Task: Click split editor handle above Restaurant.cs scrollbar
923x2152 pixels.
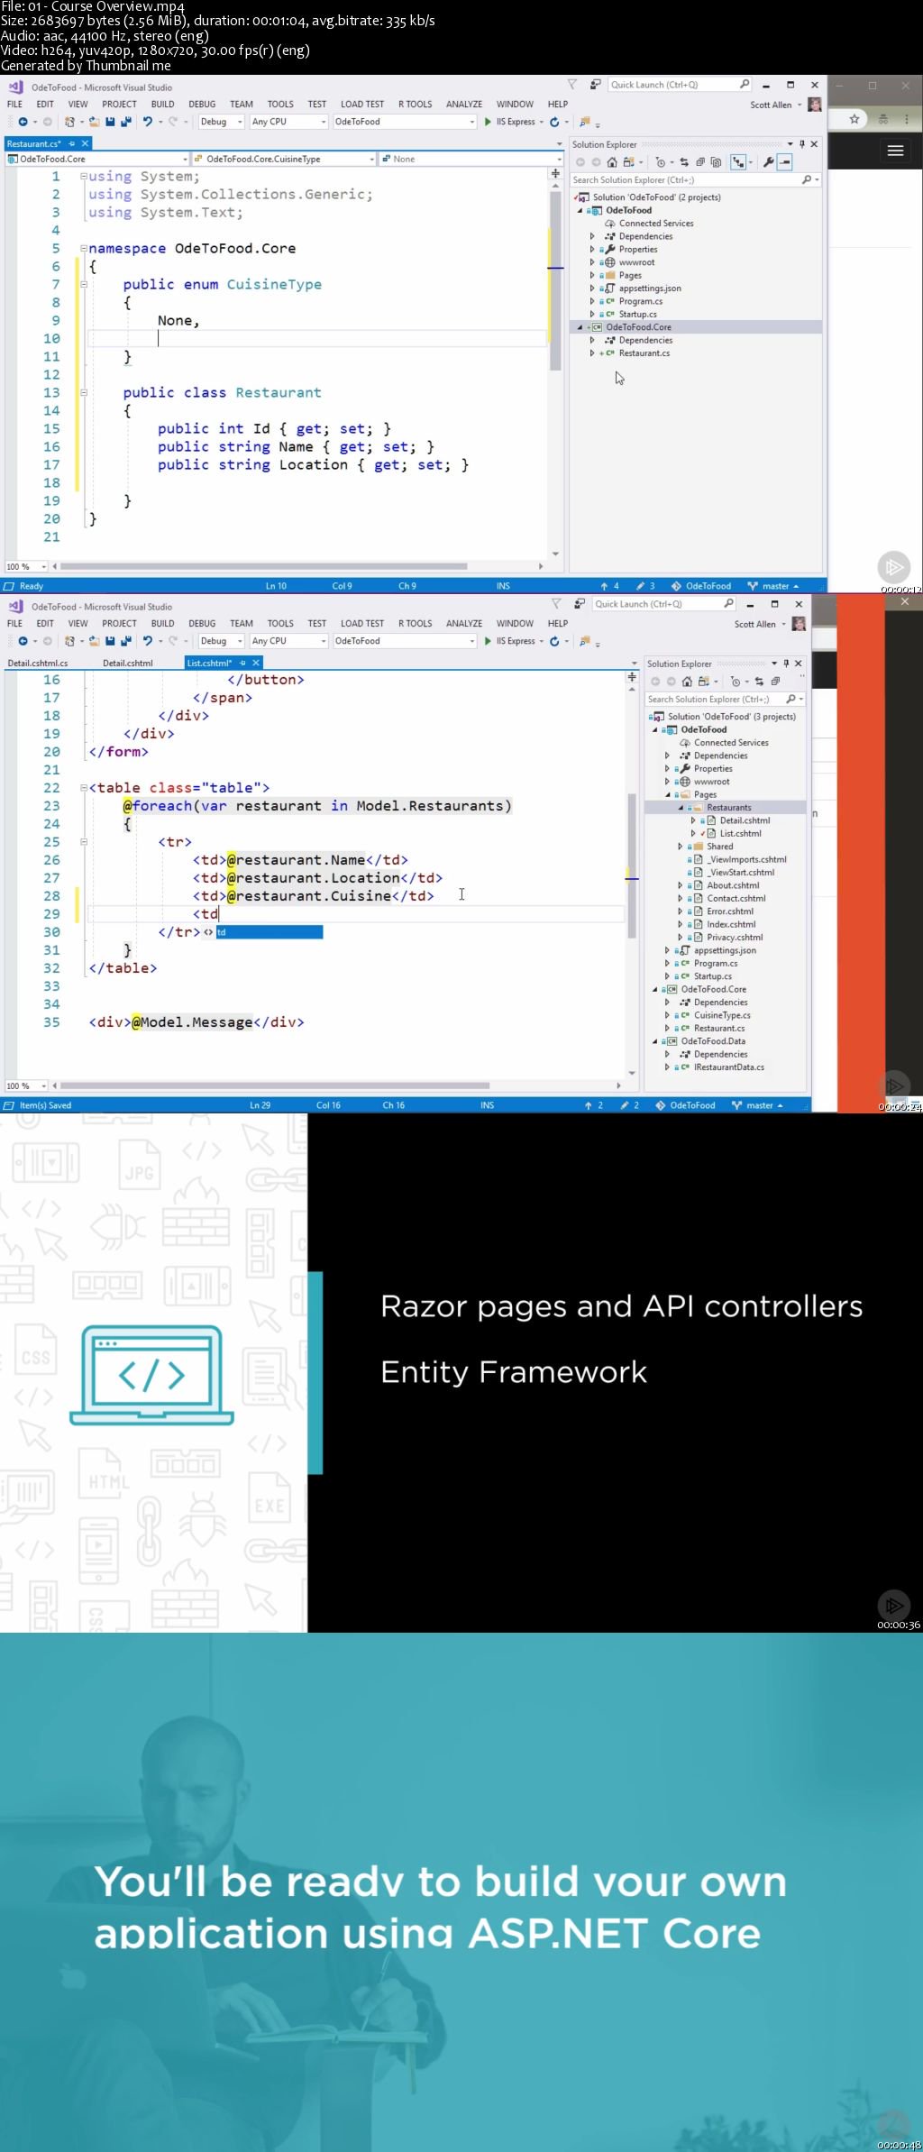Action: (555, 173)
